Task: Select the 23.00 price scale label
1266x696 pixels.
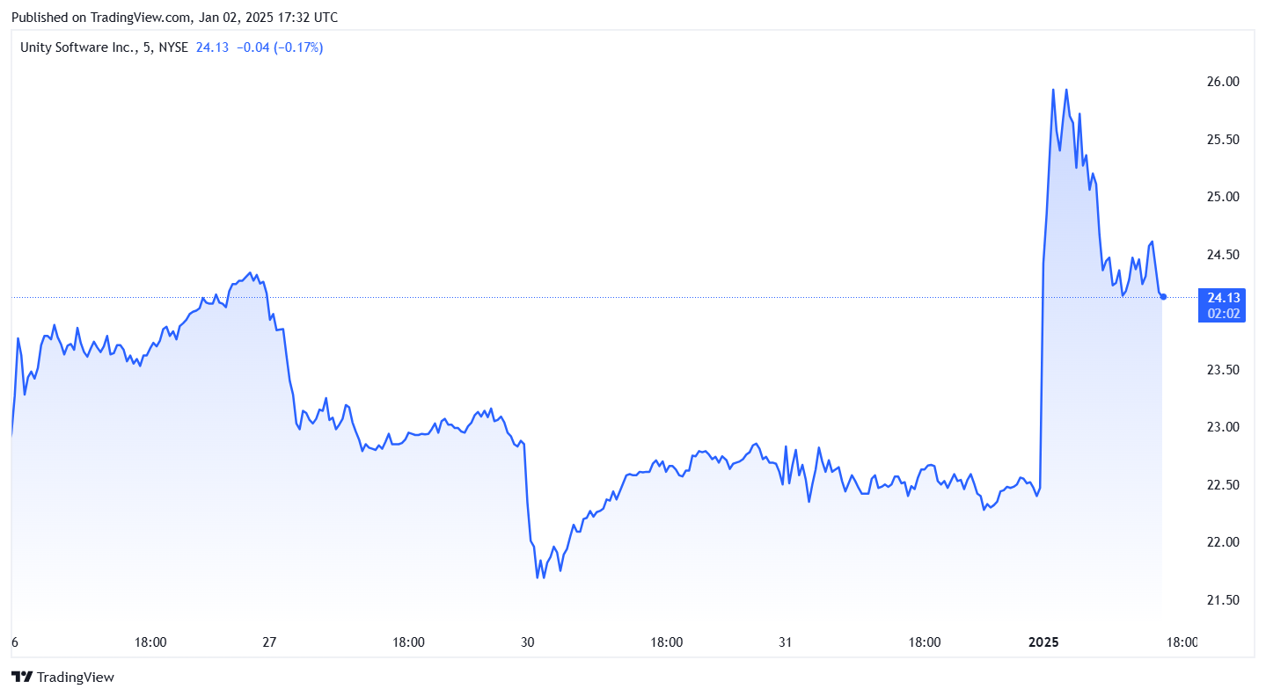Action: click(1223, 427)
